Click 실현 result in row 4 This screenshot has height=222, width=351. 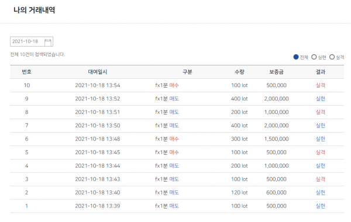pyautogui.click(x=321, y=166)
